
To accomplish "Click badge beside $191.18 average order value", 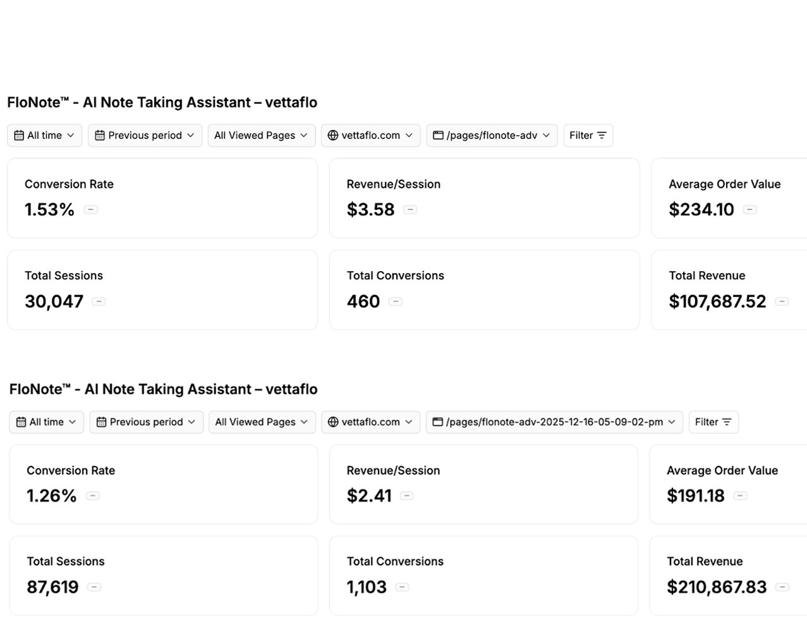I will pos(740,496).
